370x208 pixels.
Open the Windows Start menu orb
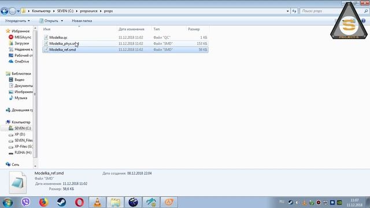point(8,202)
